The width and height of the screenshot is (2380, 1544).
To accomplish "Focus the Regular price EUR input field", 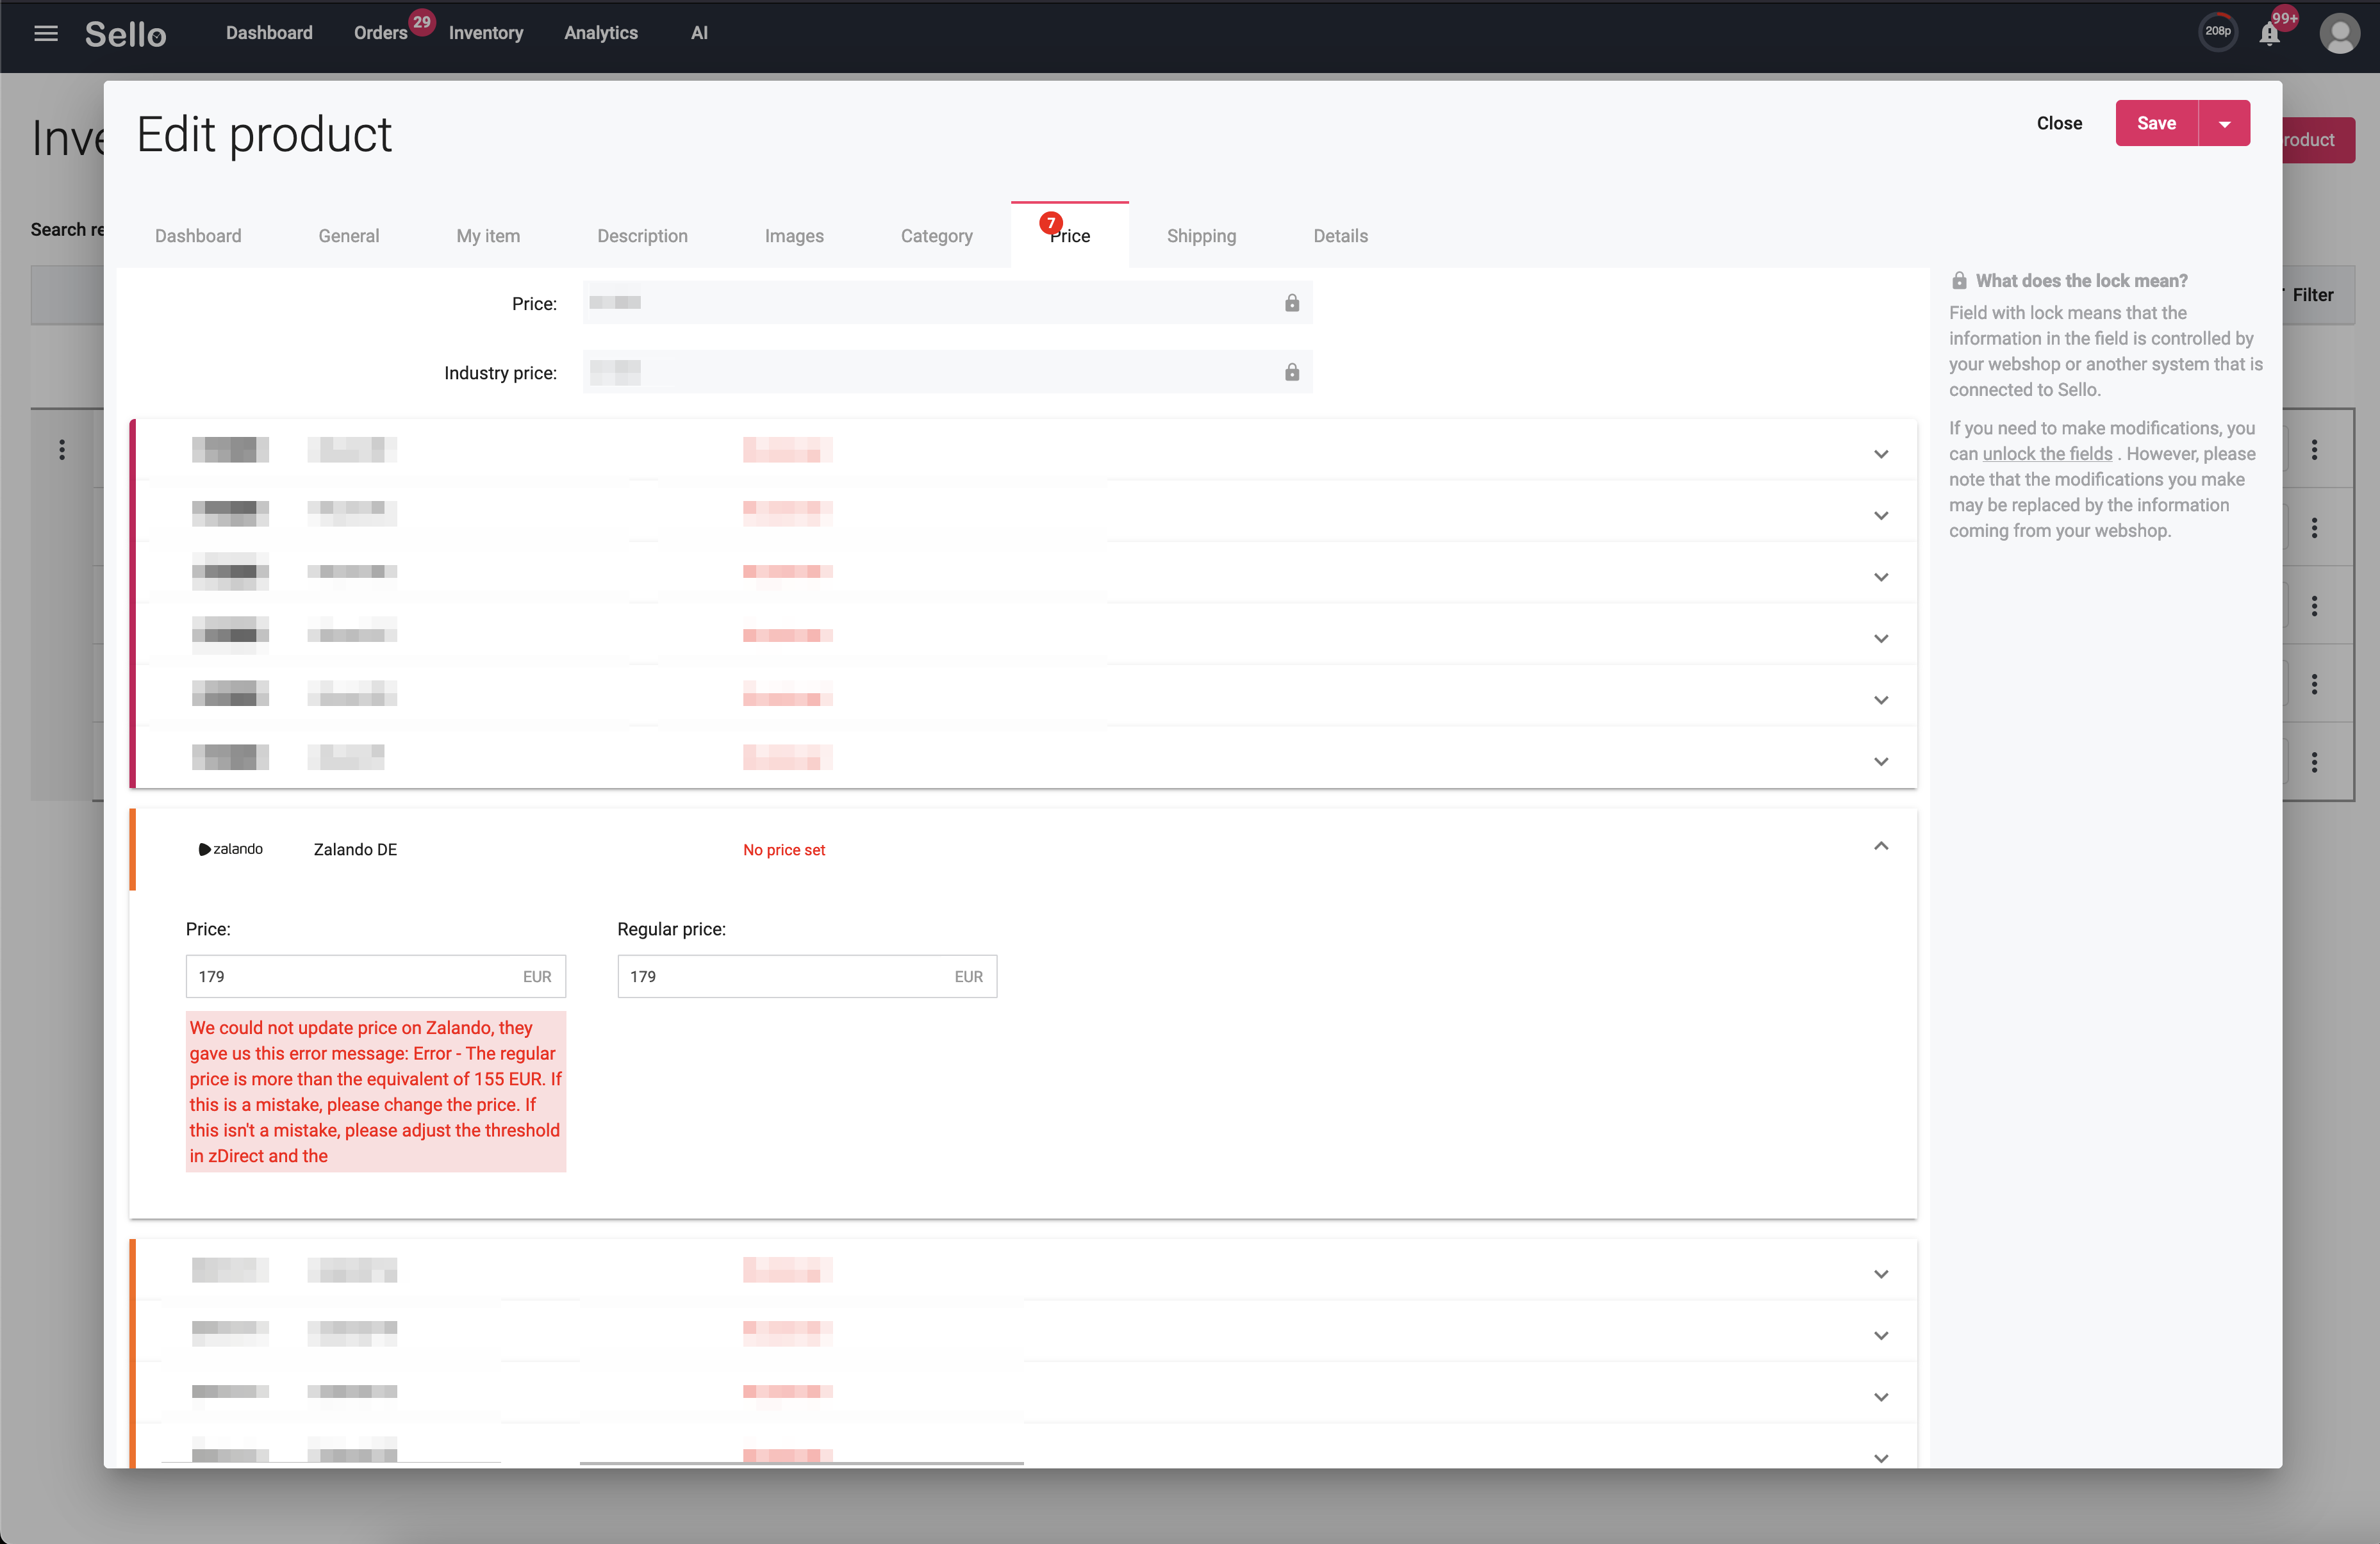I will 806,976.
